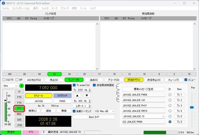Click the 追加 button
This screenshot has width=199, height=135.
pyautogui.click(x=49, y=111)
